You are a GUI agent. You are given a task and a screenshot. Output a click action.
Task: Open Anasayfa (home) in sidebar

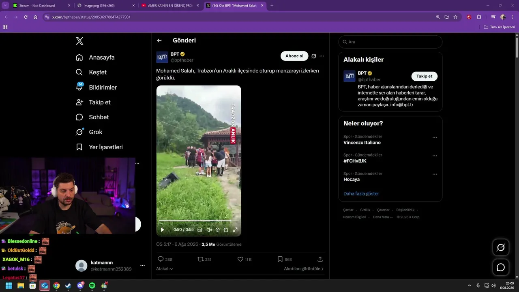click(x=95, y=58)
